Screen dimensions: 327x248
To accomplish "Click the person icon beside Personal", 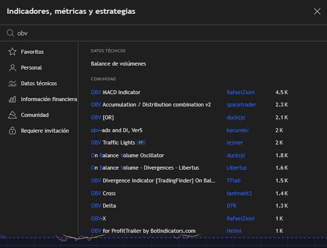I will [12, 68].
